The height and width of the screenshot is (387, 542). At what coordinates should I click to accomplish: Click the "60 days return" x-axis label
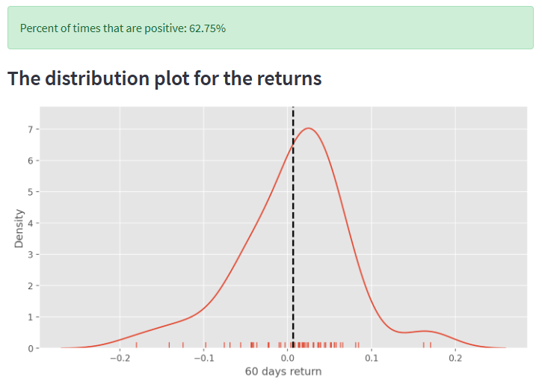(x=283, y=371)
